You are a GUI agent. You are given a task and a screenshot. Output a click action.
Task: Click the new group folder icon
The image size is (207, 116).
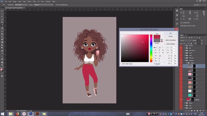tap(197, 111)
